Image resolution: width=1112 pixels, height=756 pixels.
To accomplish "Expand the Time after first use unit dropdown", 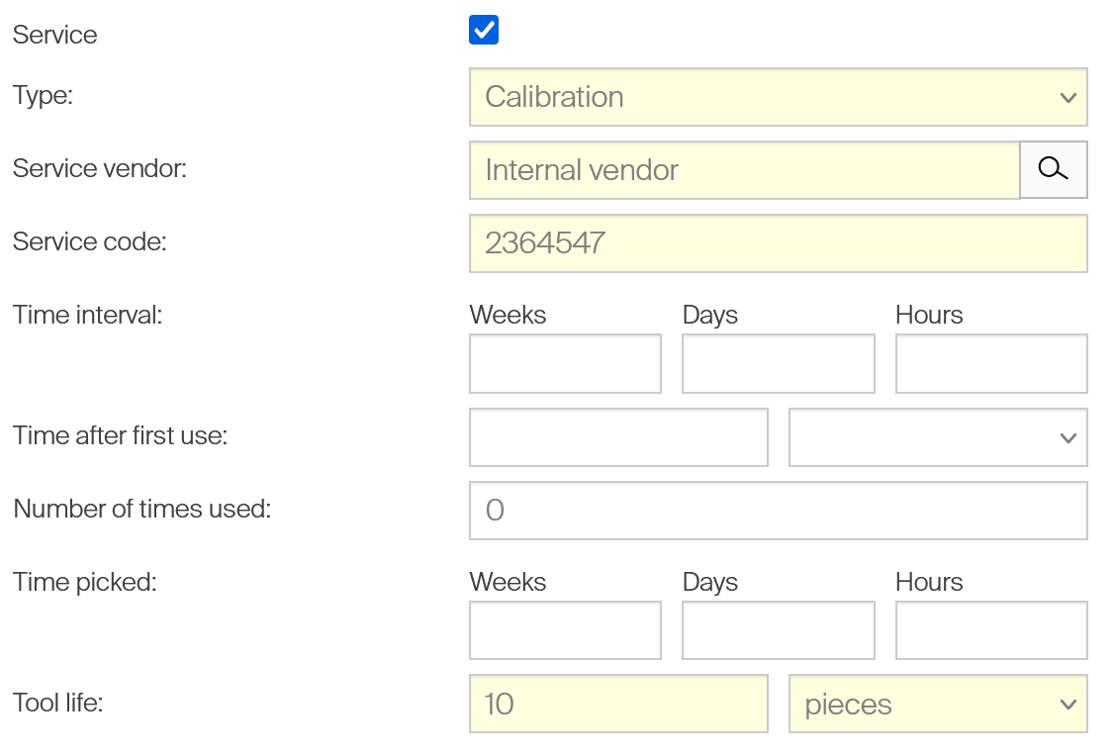I will pos(937,437).
